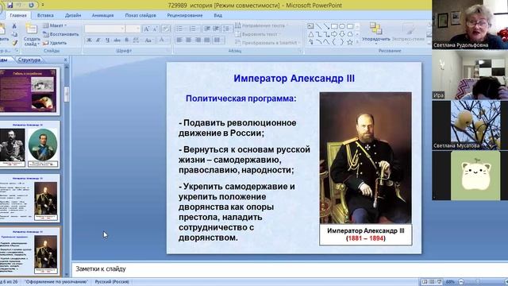Click the increase font size icon

pos(146,29)
